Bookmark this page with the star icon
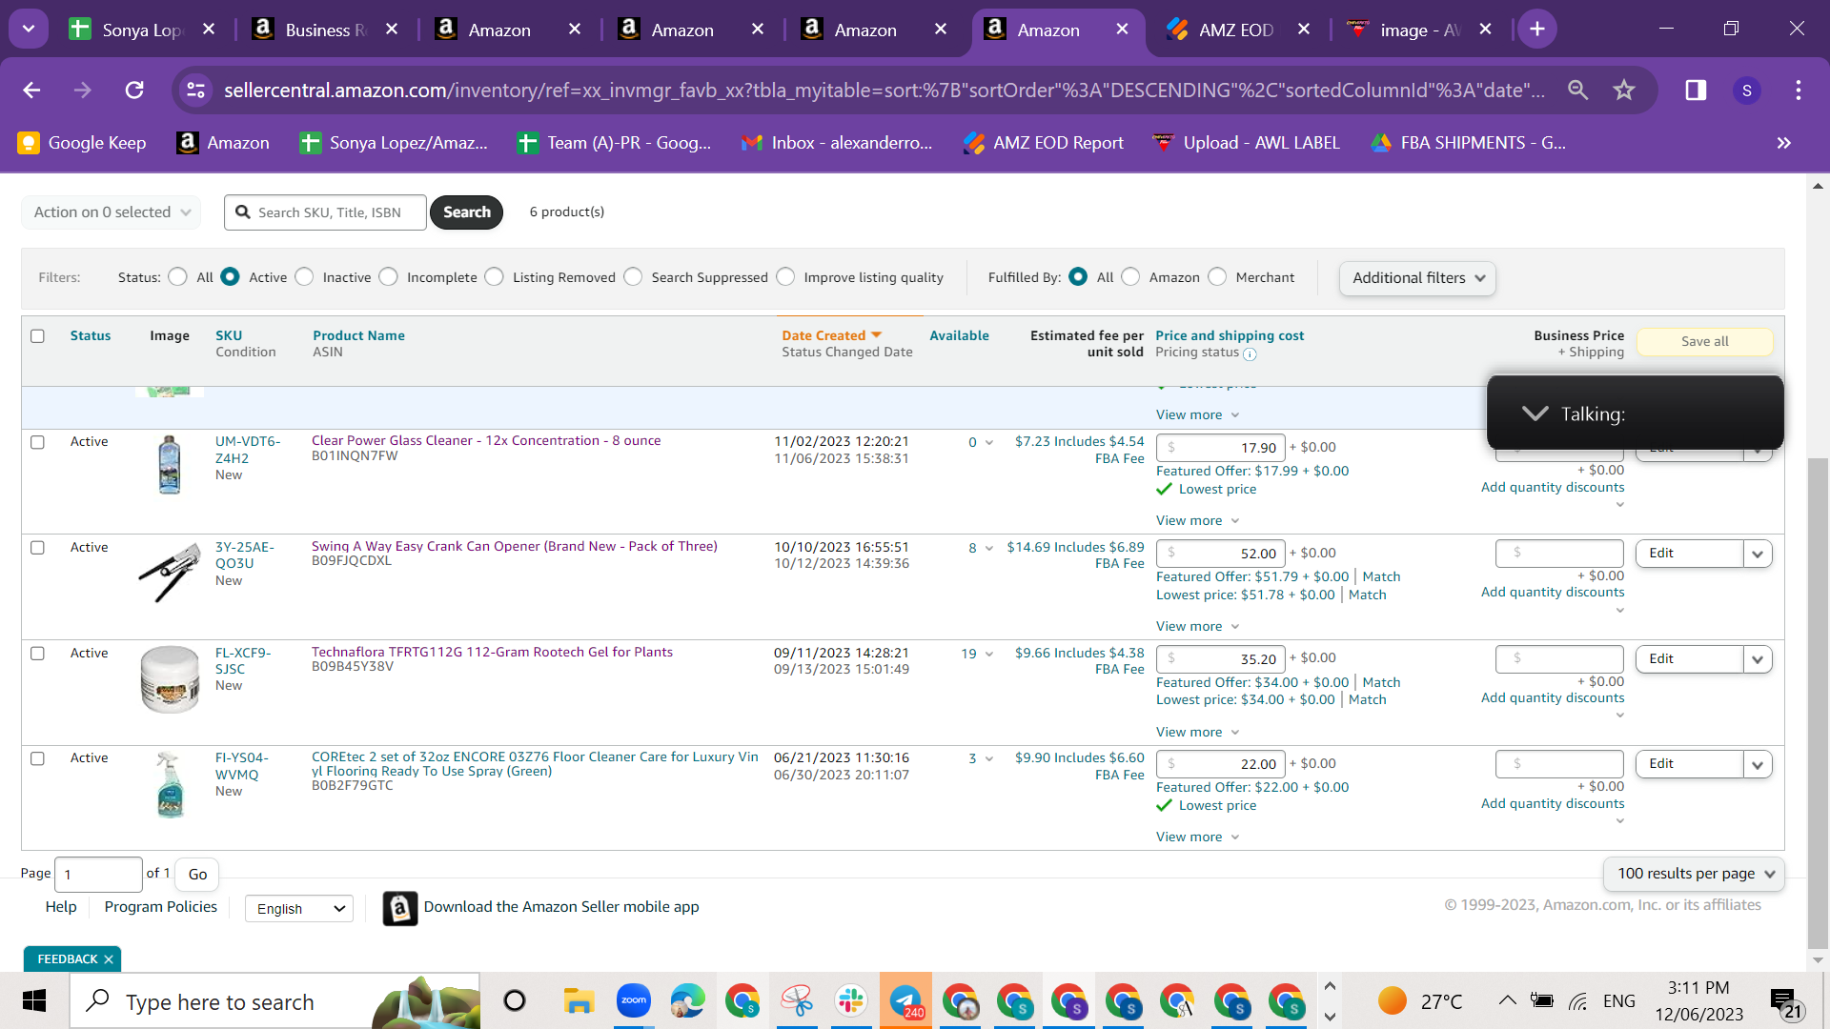This screenshot has height=1029, width=1830. click(1624, 90)
